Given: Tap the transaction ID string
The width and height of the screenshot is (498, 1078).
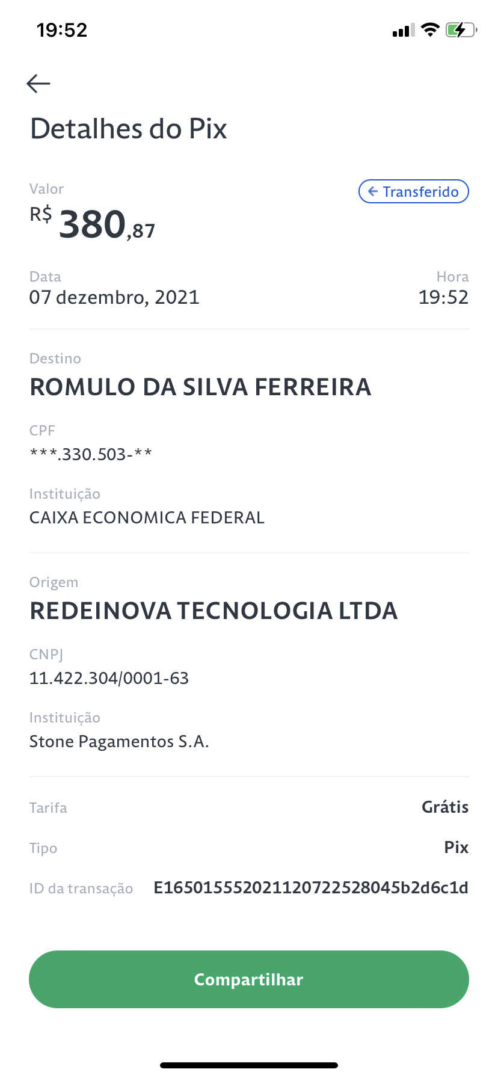Looking at the screenshot, I should (311, 888).
